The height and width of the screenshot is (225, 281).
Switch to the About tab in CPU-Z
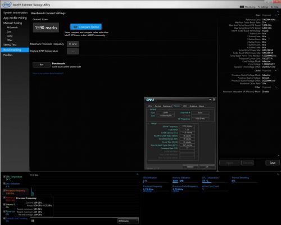201,106
